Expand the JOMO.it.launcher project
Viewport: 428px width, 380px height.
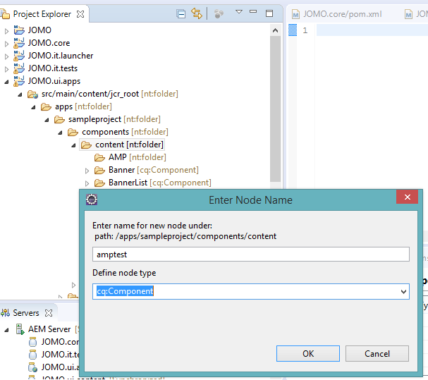tap(6, 56)
